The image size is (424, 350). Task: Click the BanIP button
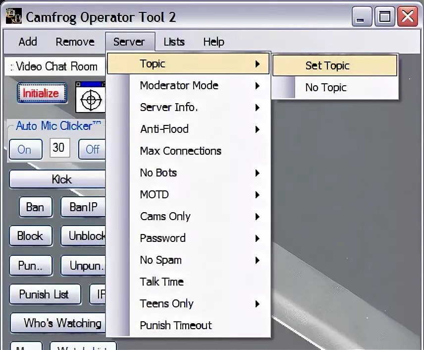pyautogui.click(x=83, y=207)
